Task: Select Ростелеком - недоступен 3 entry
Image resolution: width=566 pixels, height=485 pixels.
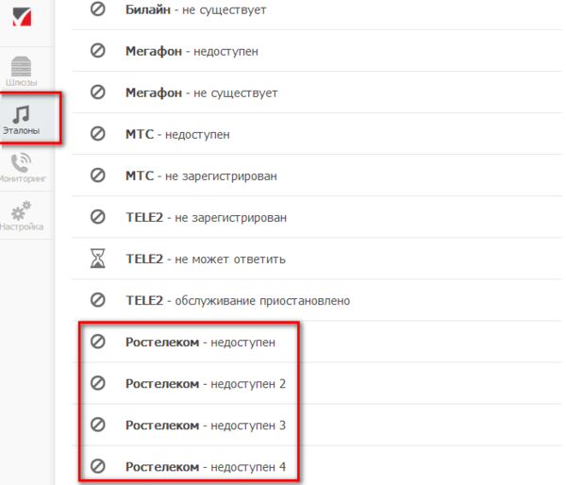Action: (205, 426)
